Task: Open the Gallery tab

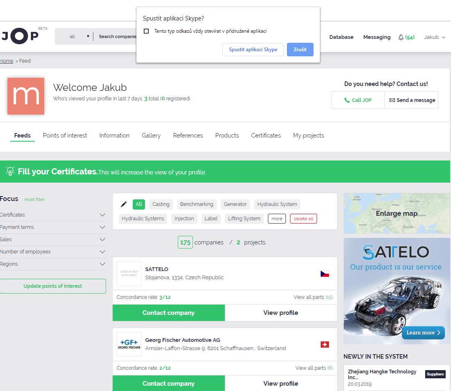Action: click(x=151, y=136)
